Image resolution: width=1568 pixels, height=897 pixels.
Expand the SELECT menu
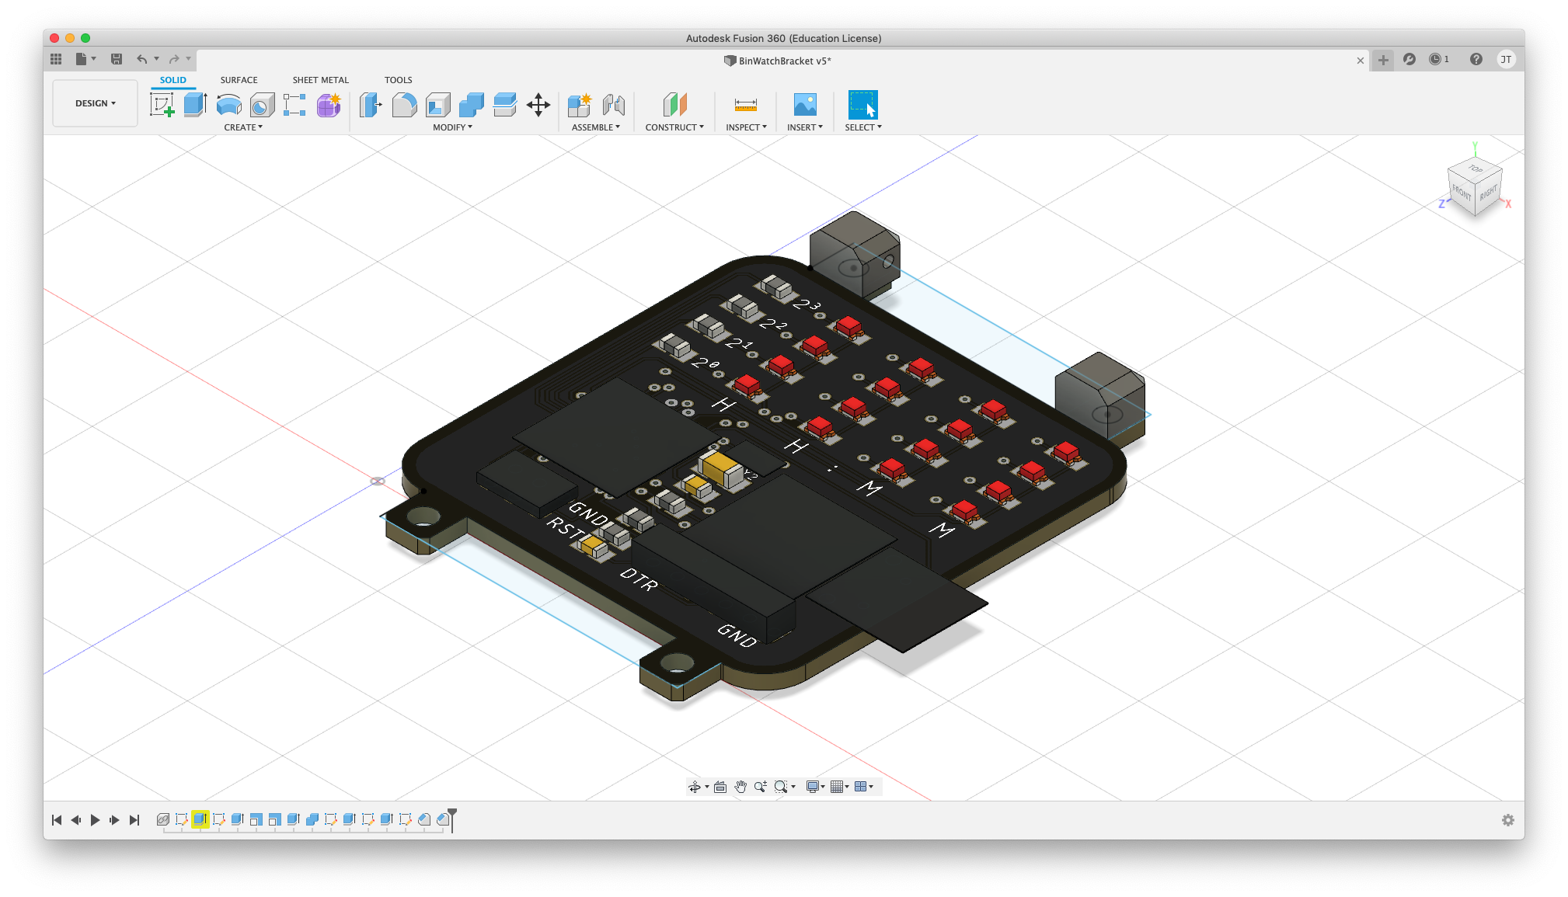(x=863, y=127)
